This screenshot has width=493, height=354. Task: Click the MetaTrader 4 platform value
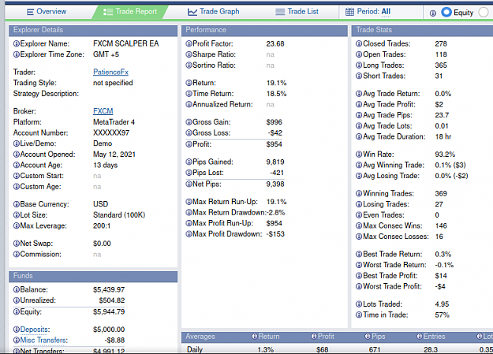(114, 122)
